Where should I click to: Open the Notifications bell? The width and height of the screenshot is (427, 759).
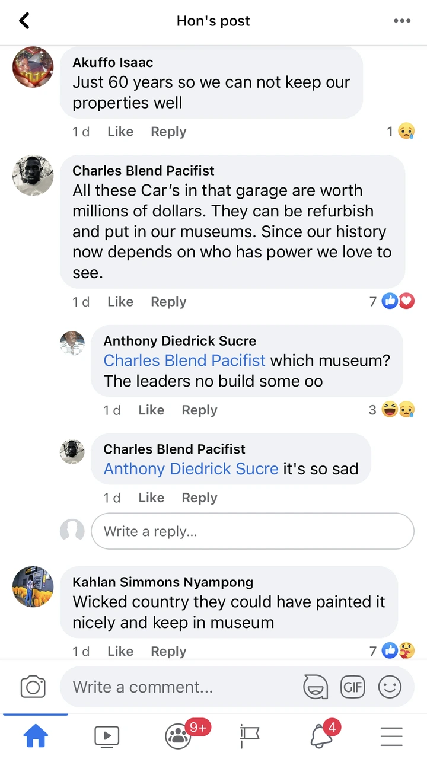click(x=320, y=736)
